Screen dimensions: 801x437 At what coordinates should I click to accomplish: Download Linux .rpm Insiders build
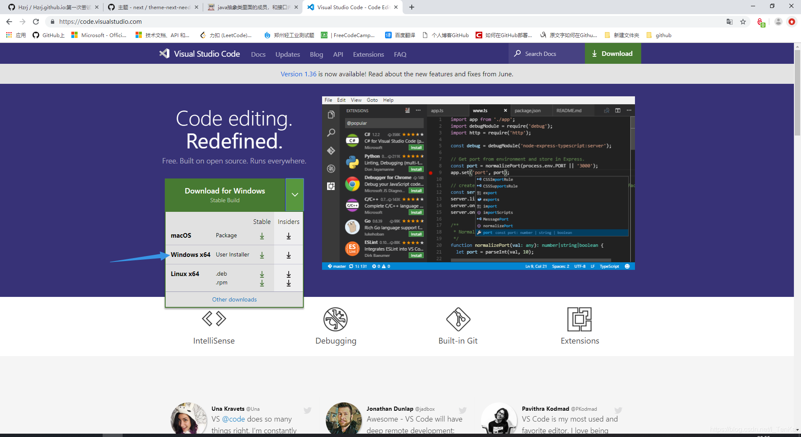(x=289, y=283)
